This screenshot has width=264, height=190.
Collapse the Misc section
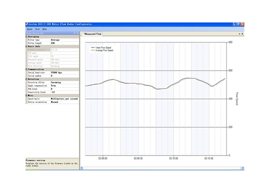coord(27,95)
